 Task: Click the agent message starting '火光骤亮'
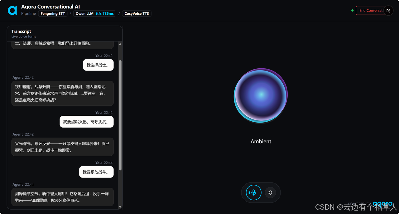pyautogui.click(x=62, y=147)
